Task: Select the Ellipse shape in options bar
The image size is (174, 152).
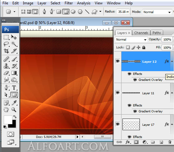Action: coord(73,12)
